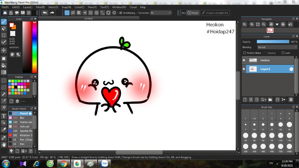This screenshot has height=168, width=299.
Task: Zoom out via Navigator panel
Action: 264,24
